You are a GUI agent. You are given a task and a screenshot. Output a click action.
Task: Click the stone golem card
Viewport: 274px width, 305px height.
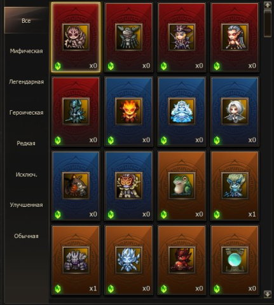tap(76, 260)
